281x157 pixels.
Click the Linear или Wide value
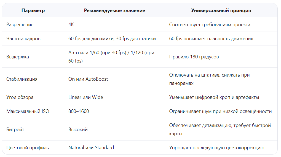86,97
